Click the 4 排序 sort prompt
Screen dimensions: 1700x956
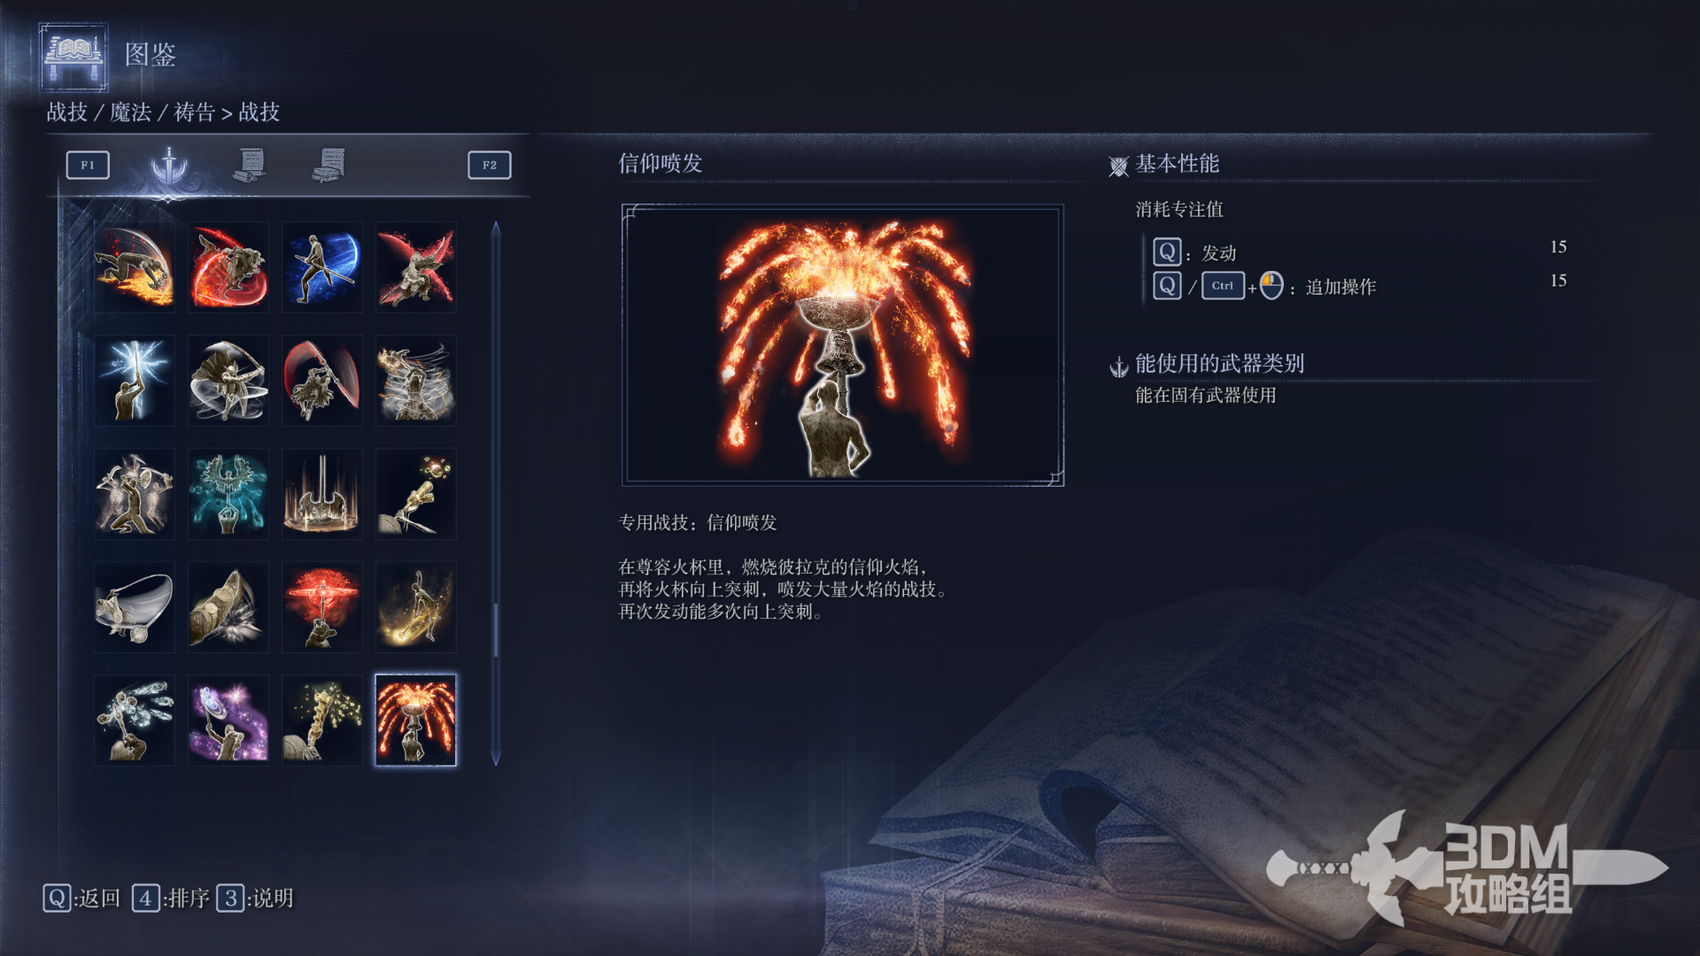171,898
